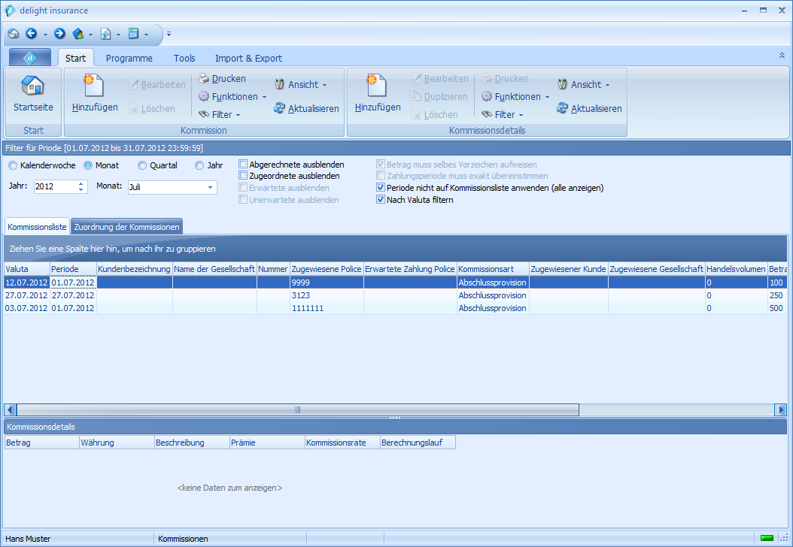Switch to Zuordnung der Kommissionen tab

point(126,227)
